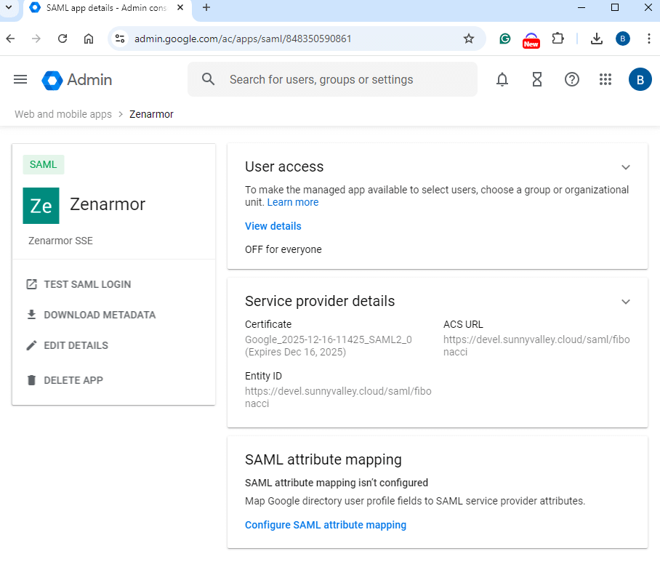Image resolution: width=660 pixels, height=567 pixels.
Task: Open the tasks hourglass icon
Action: 537,79
